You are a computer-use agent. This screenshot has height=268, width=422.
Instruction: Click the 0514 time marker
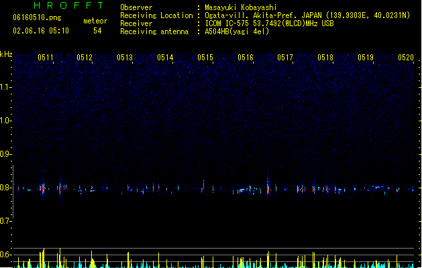pyautogui.click(x=165, y=58)
